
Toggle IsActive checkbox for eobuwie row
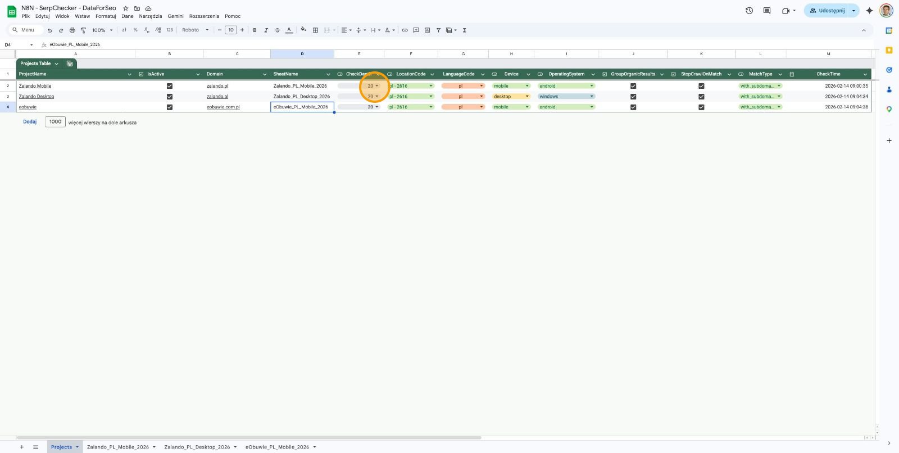pyautogui.click(x=169, y=107)
